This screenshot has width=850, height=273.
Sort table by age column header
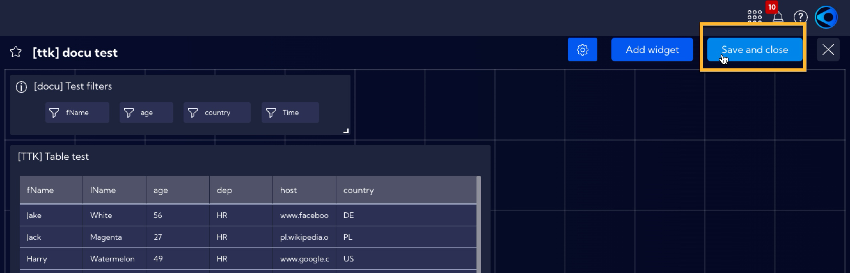[178, 190]
